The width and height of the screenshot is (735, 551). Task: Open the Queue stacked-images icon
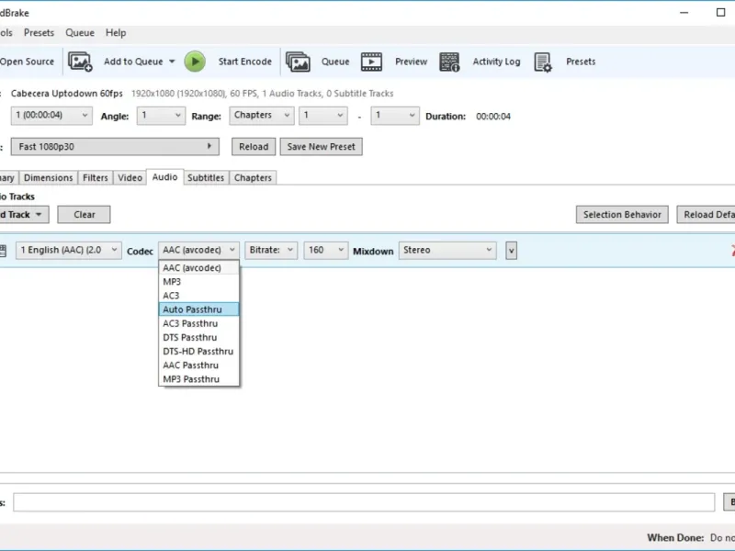click(298, 62)
